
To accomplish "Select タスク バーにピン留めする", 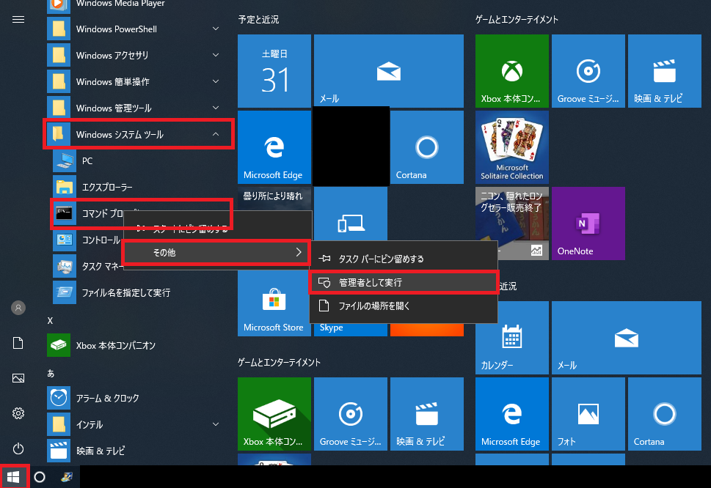I will click(403, 259).
